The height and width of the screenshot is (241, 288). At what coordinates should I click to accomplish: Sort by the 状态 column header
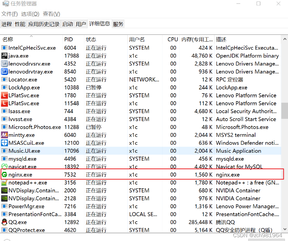[x=106, y=39]
